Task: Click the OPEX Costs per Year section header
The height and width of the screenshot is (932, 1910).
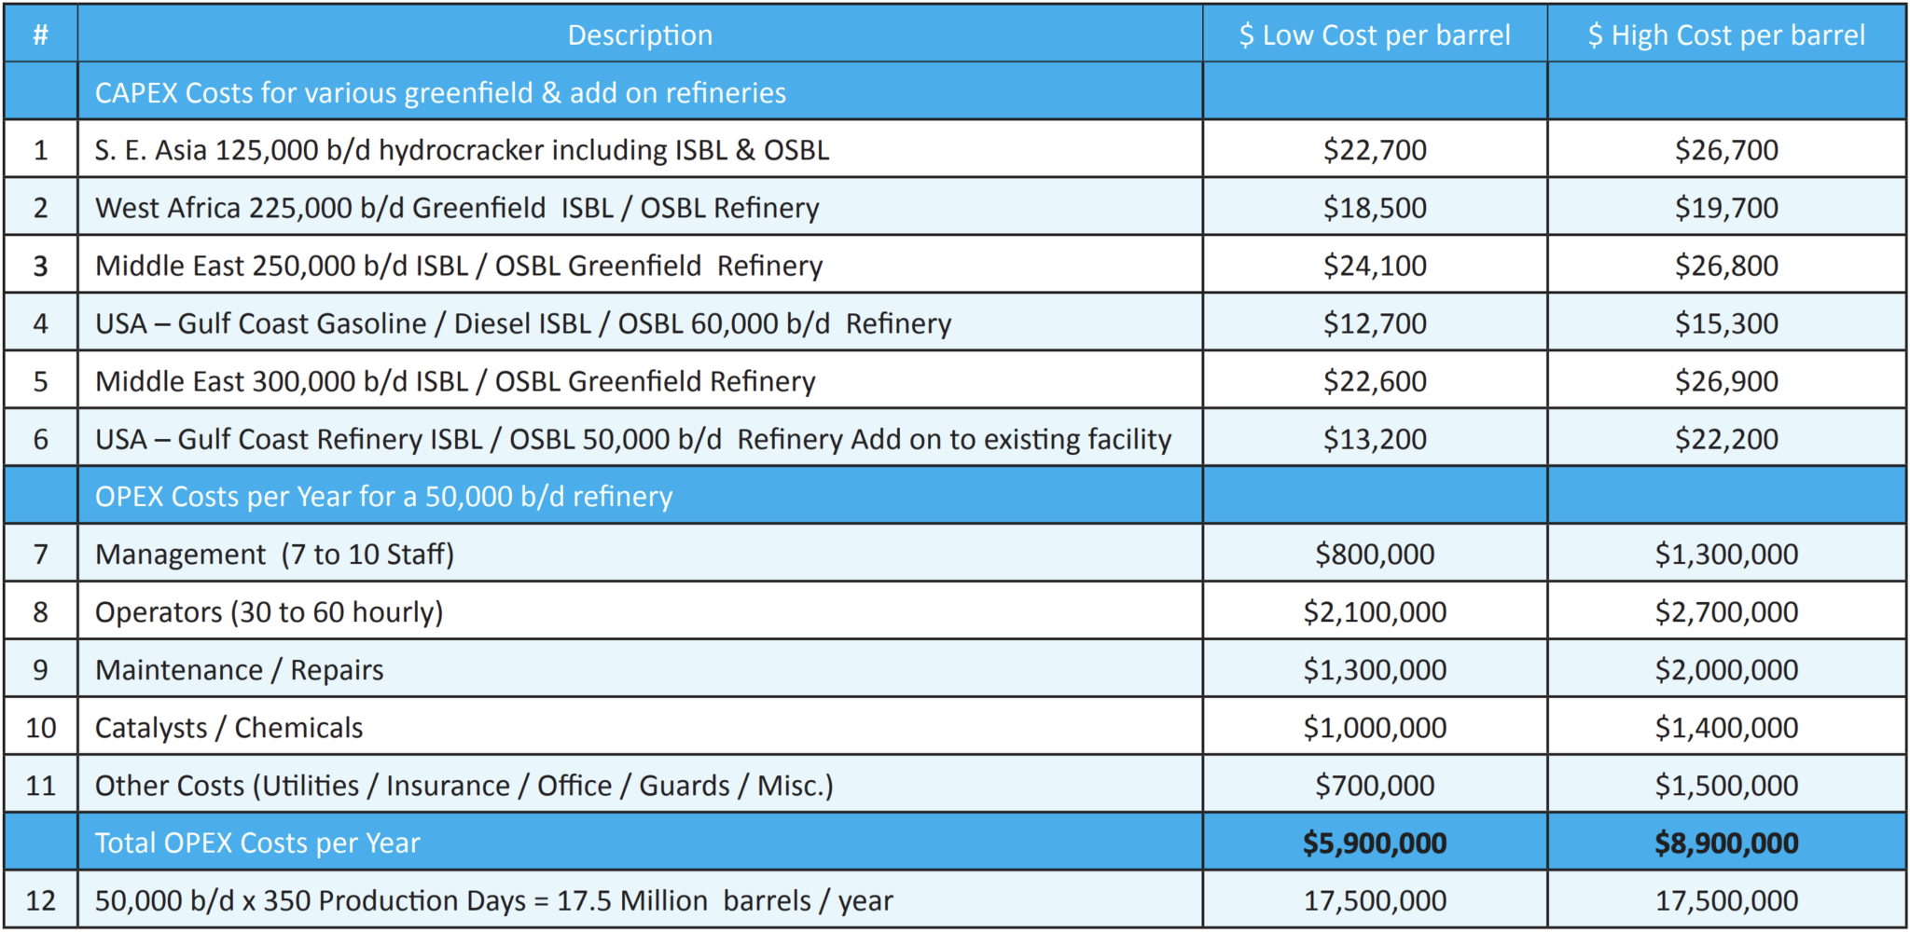Action: (382, 495)
